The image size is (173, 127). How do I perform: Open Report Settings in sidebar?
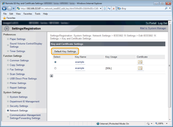click(18, 88)
